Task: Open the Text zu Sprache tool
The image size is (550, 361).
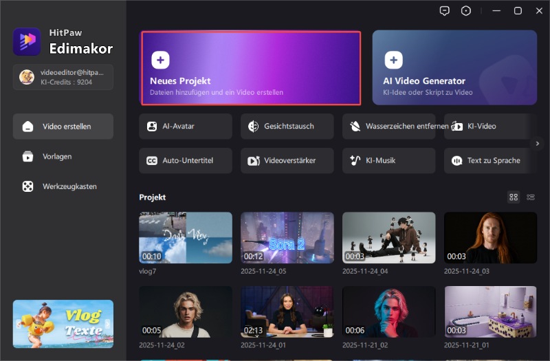Action: 488,161
